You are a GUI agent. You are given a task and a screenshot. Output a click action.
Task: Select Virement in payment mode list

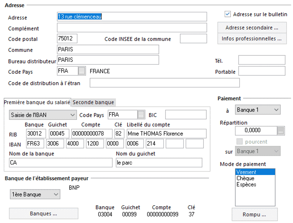[246, 172]
